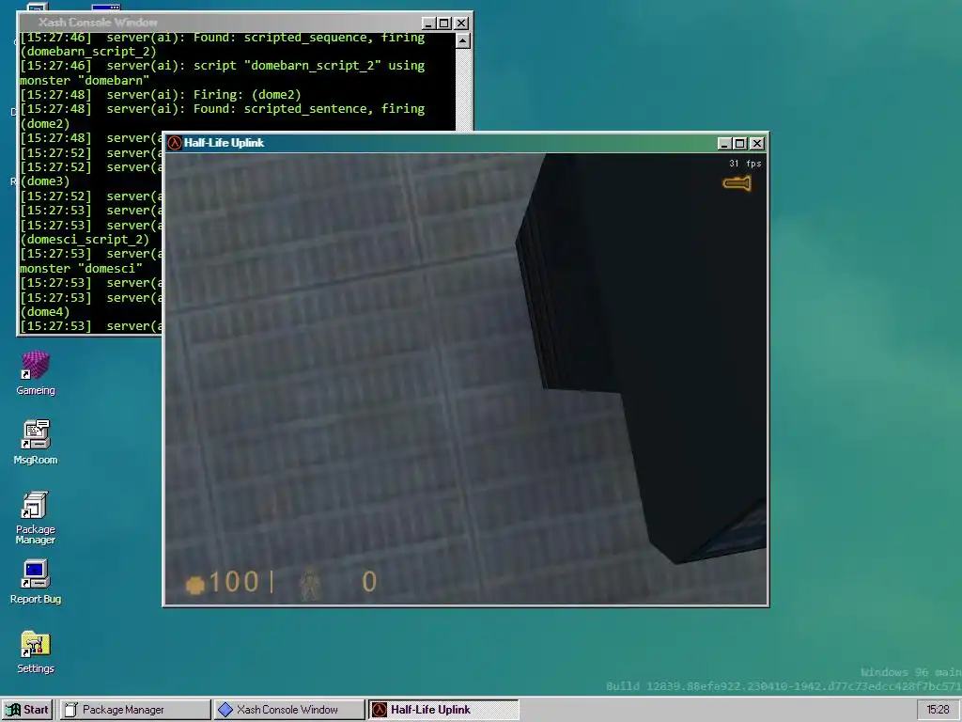Click console line 'monster "domesci"'

click(x=81, y=268)
